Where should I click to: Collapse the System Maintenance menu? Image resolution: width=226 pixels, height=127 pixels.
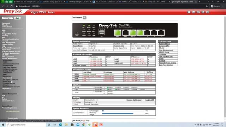tap(10, 59)
